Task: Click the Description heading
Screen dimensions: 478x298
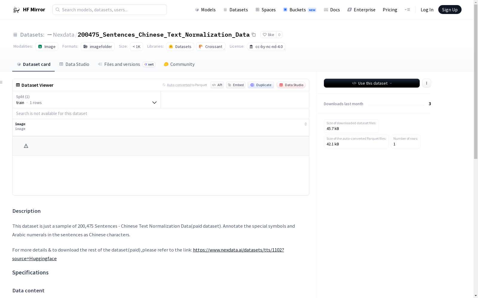Action: click(x=26, y=211)
